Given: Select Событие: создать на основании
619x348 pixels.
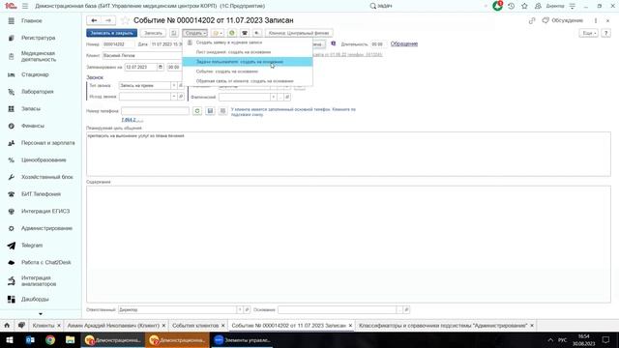Looking at the screenshot, I should [248, 72].
